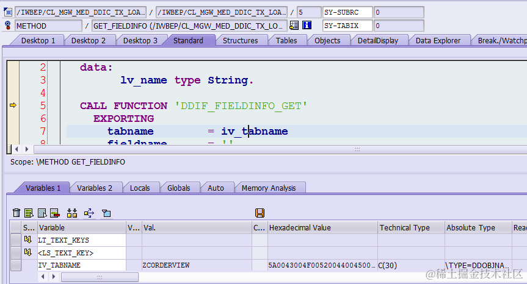Open the Tables tab

point(286,41)
